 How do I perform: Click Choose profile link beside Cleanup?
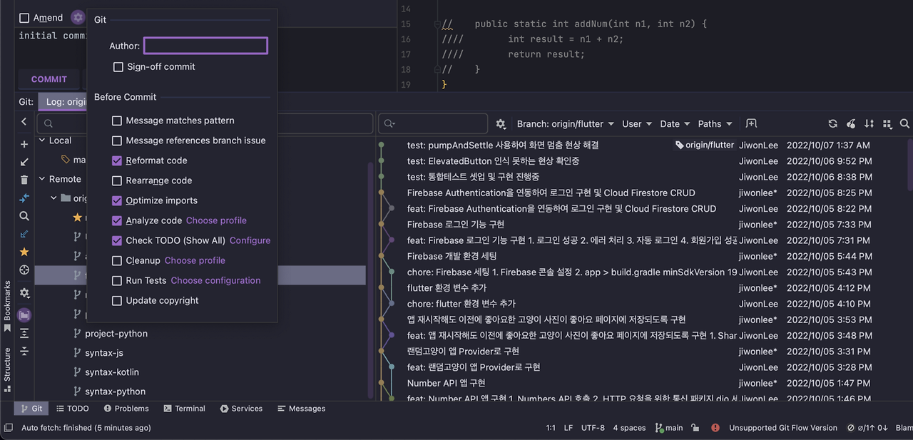point(195,260)
